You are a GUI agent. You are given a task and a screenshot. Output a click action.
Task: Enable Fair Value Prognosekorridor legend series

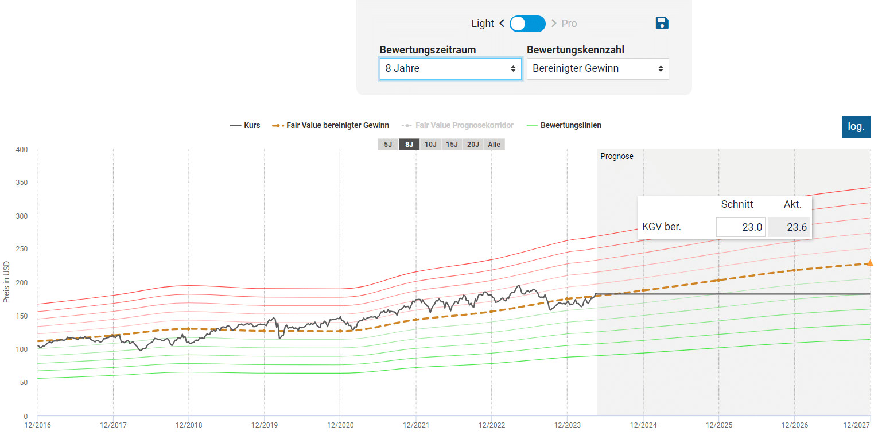tap(457, 125)
